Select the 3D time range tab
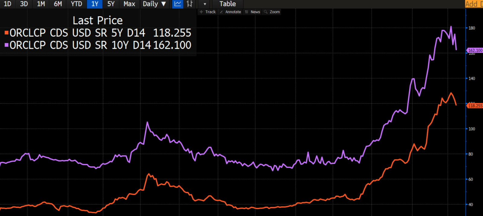483x216 pixels. [24, 4]
